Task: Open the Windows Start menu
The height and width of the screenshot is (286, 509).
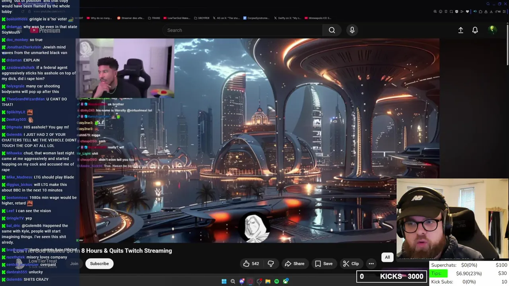Action: (224, 281)
